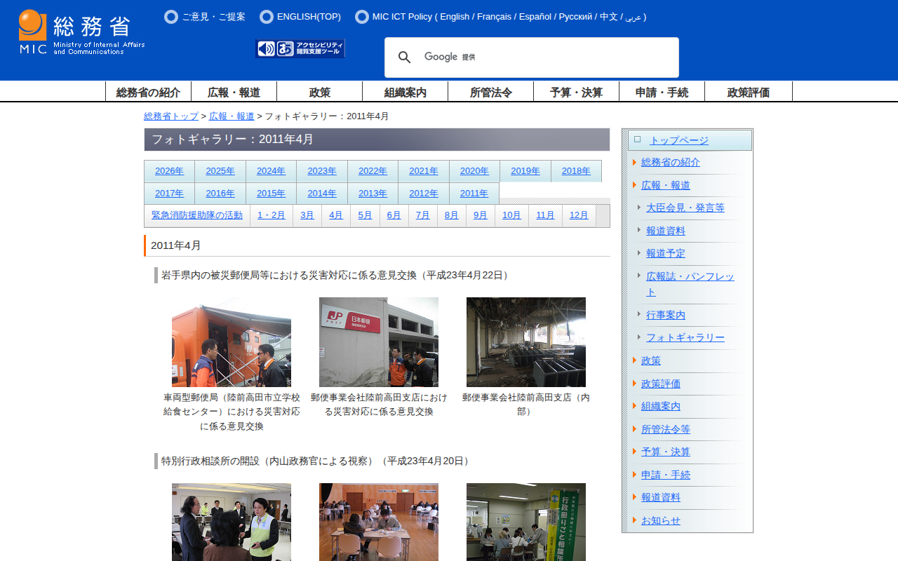The width and height of the screenshot is (898, 561).
Task: Select the 2013年 year tab
Action: point(373,194)
